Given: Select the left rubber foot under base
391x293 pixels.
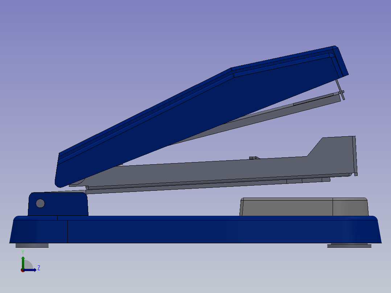Looking at the screenshot, I should point(32,245).
